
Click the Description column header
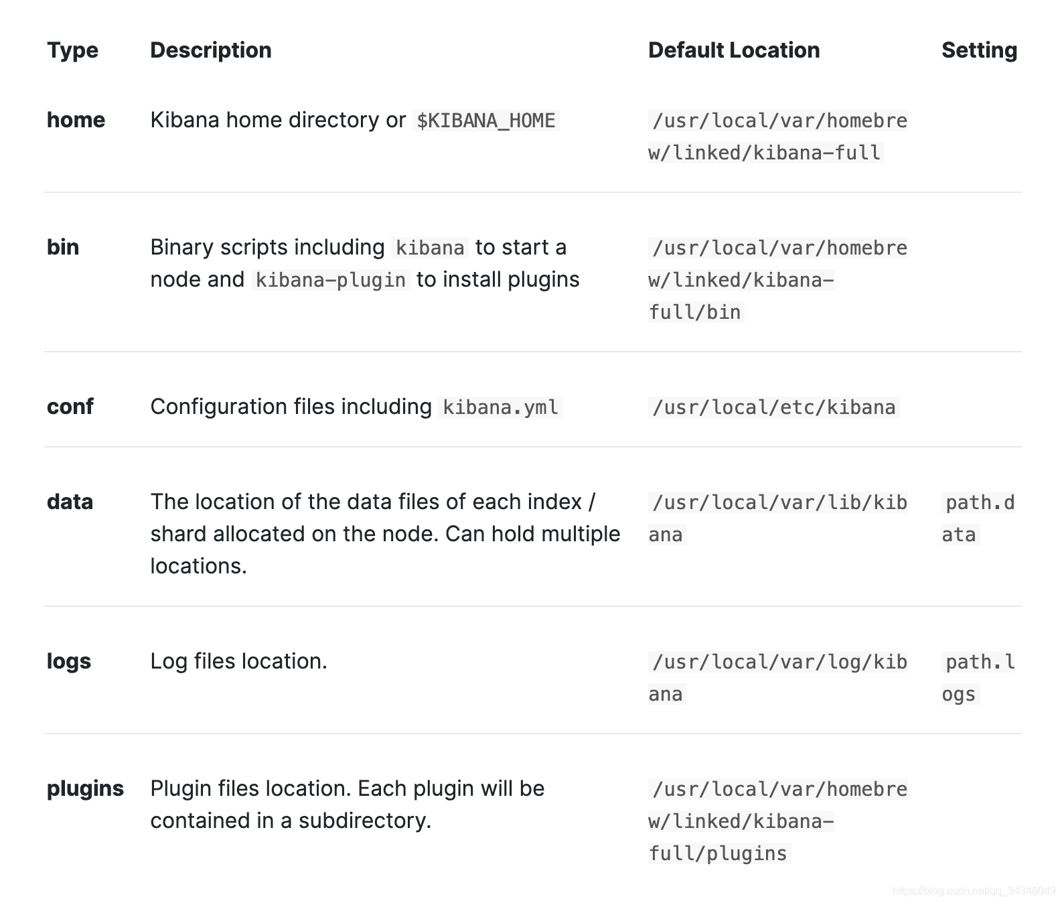tap(211, 50)
